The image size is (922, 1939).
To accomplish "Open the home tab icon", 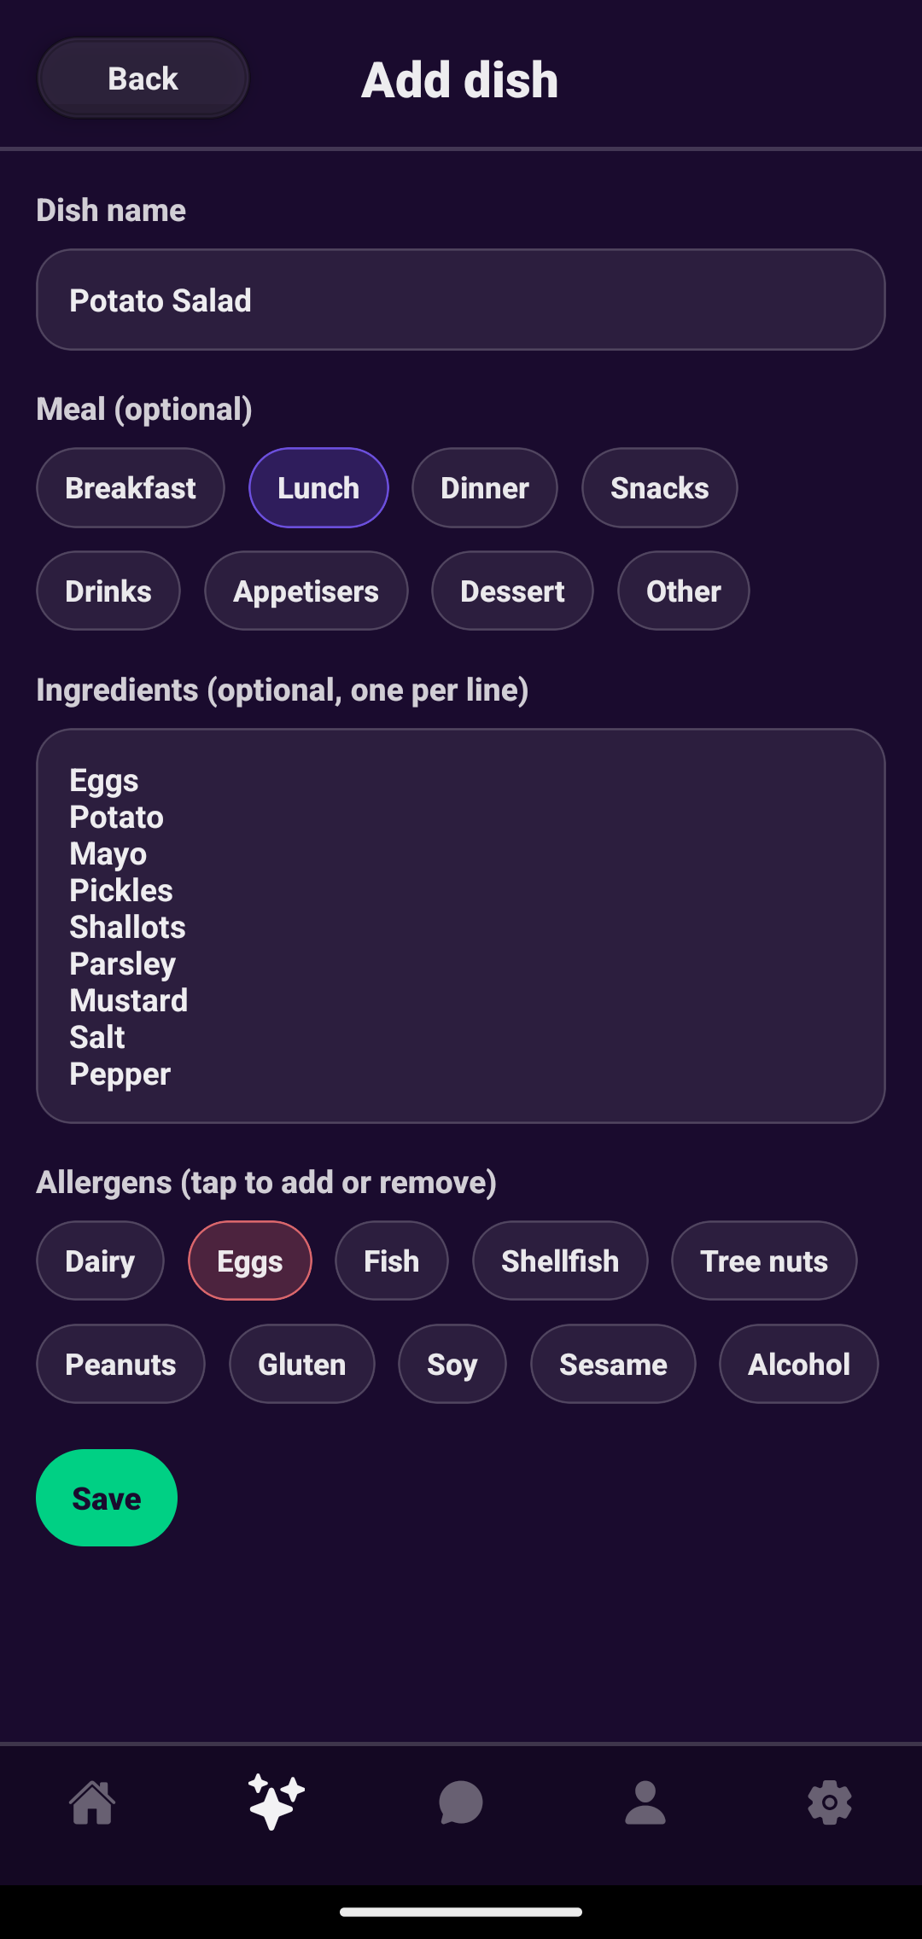I will [92, 1802].
